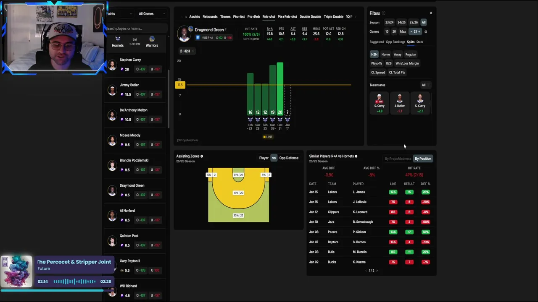Select the 25/26 season filter
This screenshot has height=302, width=538.
click(x=414, y=22)
